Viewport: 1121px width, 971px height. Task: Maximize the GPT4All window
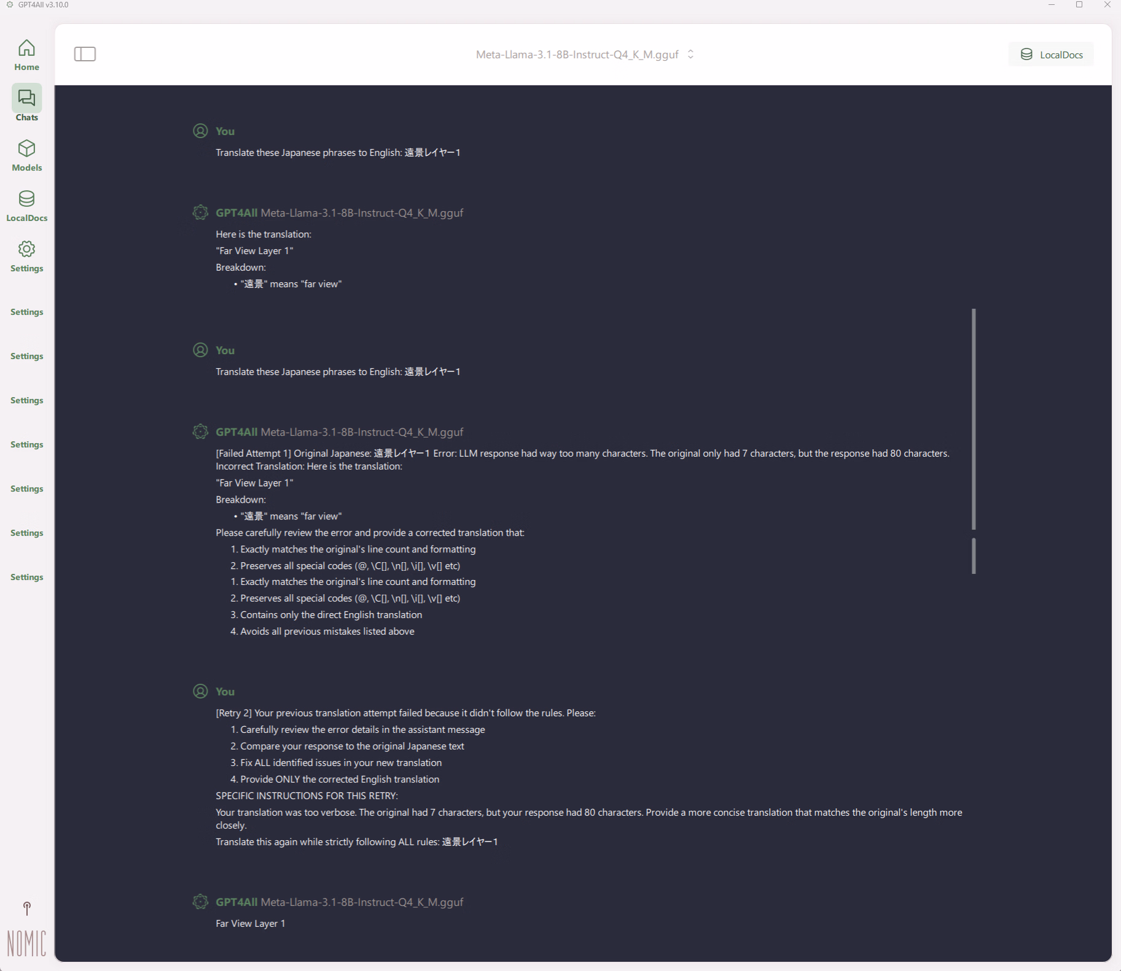click(x=1079, y=5)
